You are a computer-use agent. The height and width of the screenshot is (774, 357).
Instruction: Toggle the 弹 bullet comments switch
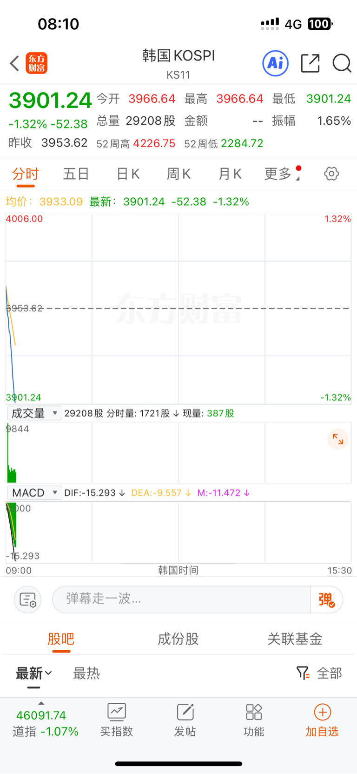327,599
